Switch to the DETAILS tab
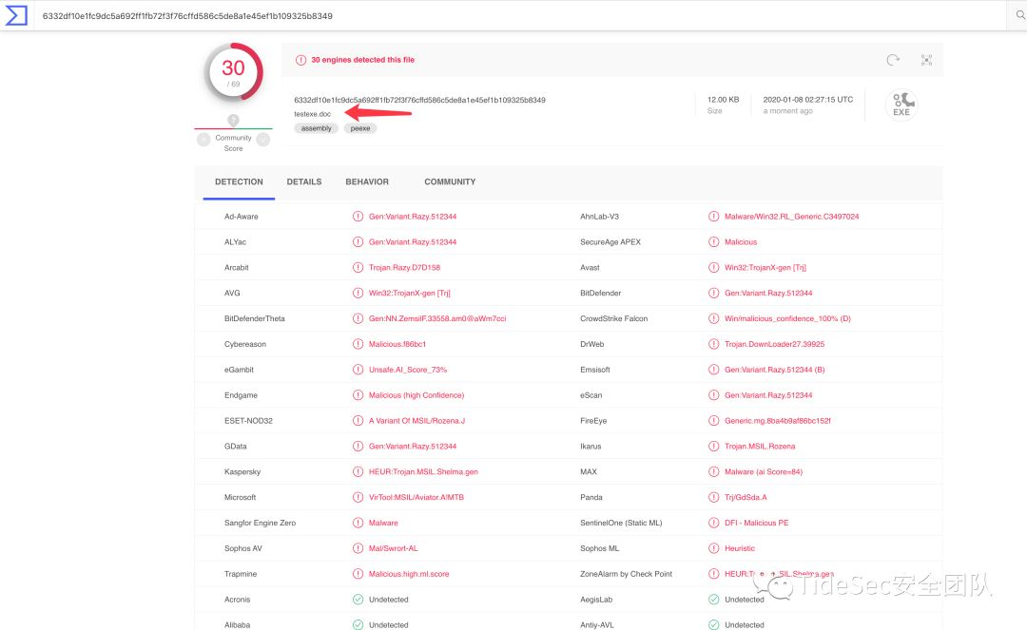1027x630 pixels. point(304,181)
